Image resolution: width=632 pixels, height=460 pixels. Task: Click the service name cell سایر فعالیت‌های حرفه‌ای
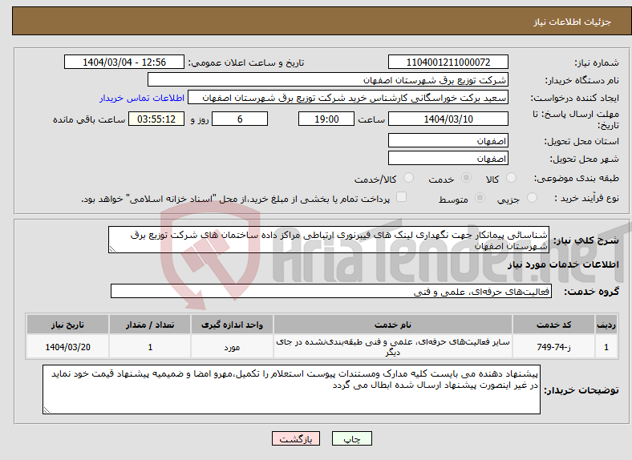point(393,347)
